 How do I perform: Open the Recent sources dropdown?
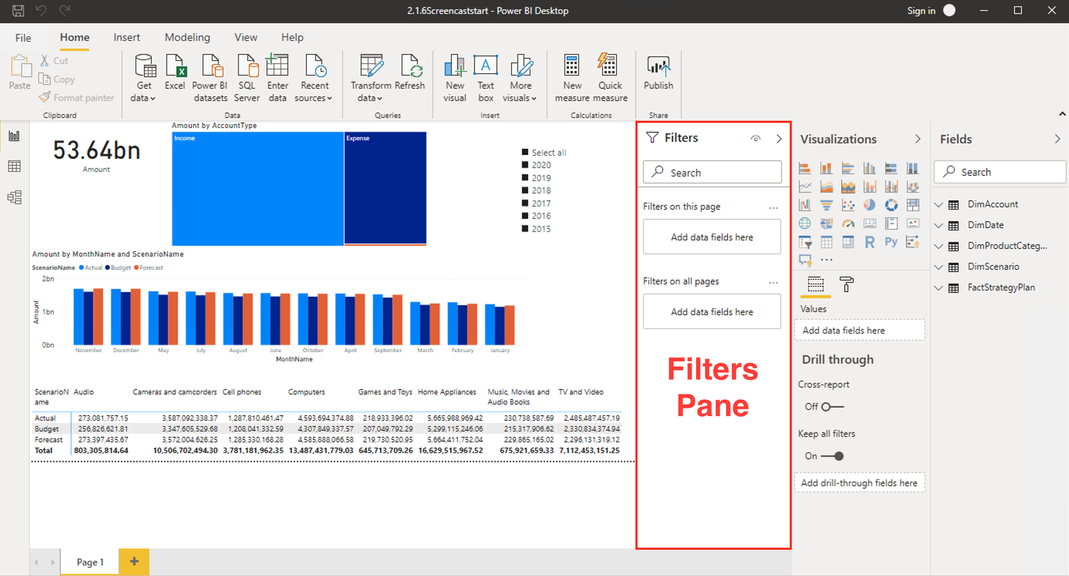[313, 78]
